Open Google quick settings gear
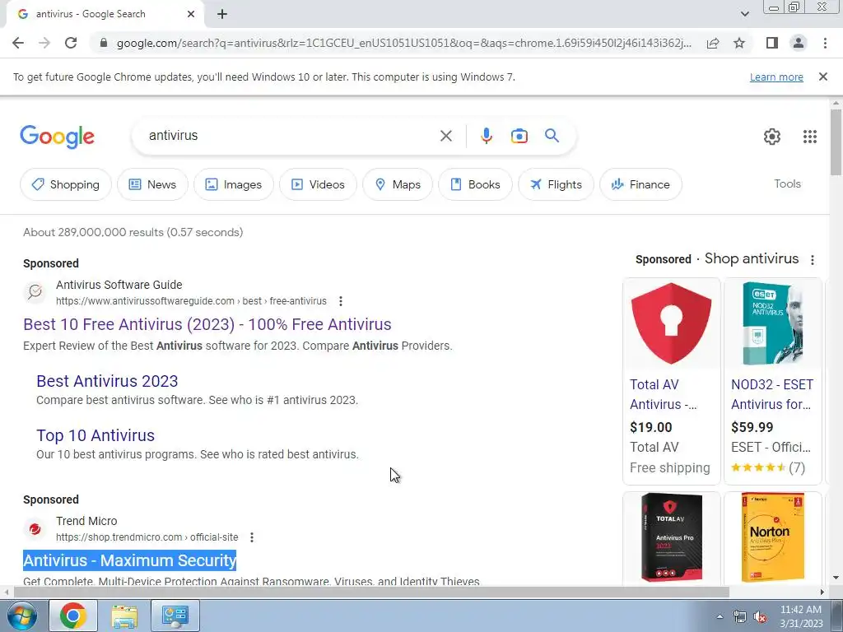The image size is (843, 632). pos(772,137)
